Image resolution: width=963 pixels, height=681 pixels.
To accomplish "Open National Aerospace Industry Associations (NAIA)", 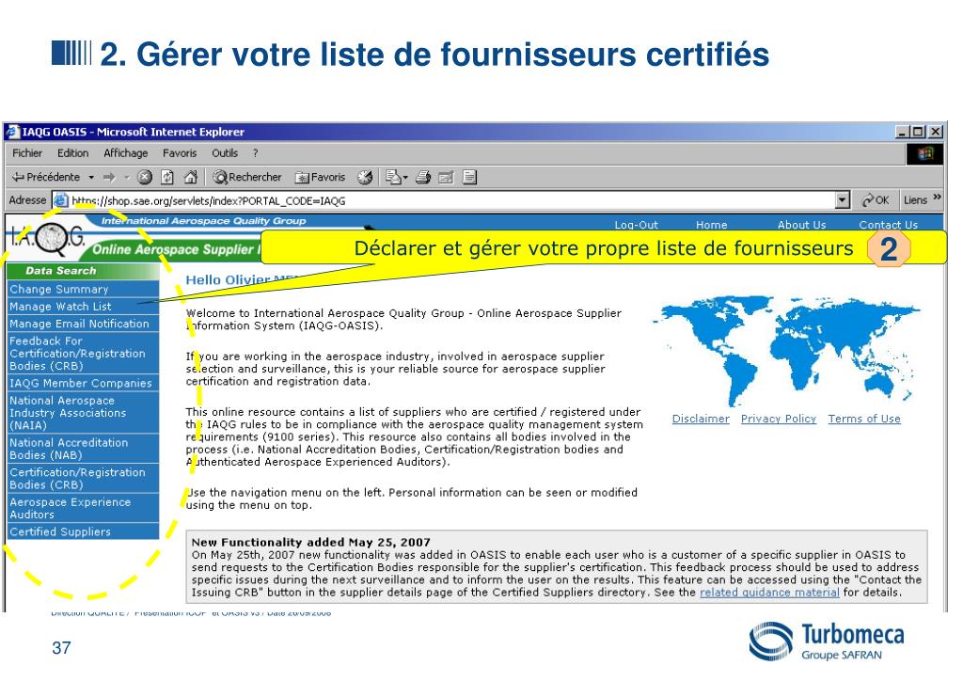I will pos(83,413).
